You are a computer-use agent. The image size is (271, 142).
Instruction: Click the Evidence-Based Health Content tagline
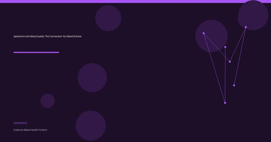point(30,130)
